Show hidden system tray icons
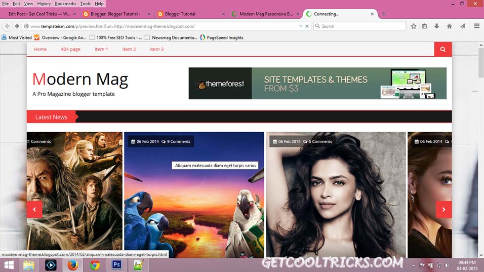Image resolution: width=484 pixels, height=272 pixels. tap(413, 265)
